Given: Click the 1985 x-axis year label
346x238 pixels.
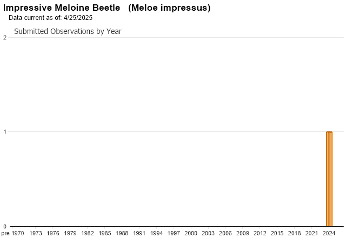Looking at the screenshot, I should pyautogui.click(x=105, y=233).
